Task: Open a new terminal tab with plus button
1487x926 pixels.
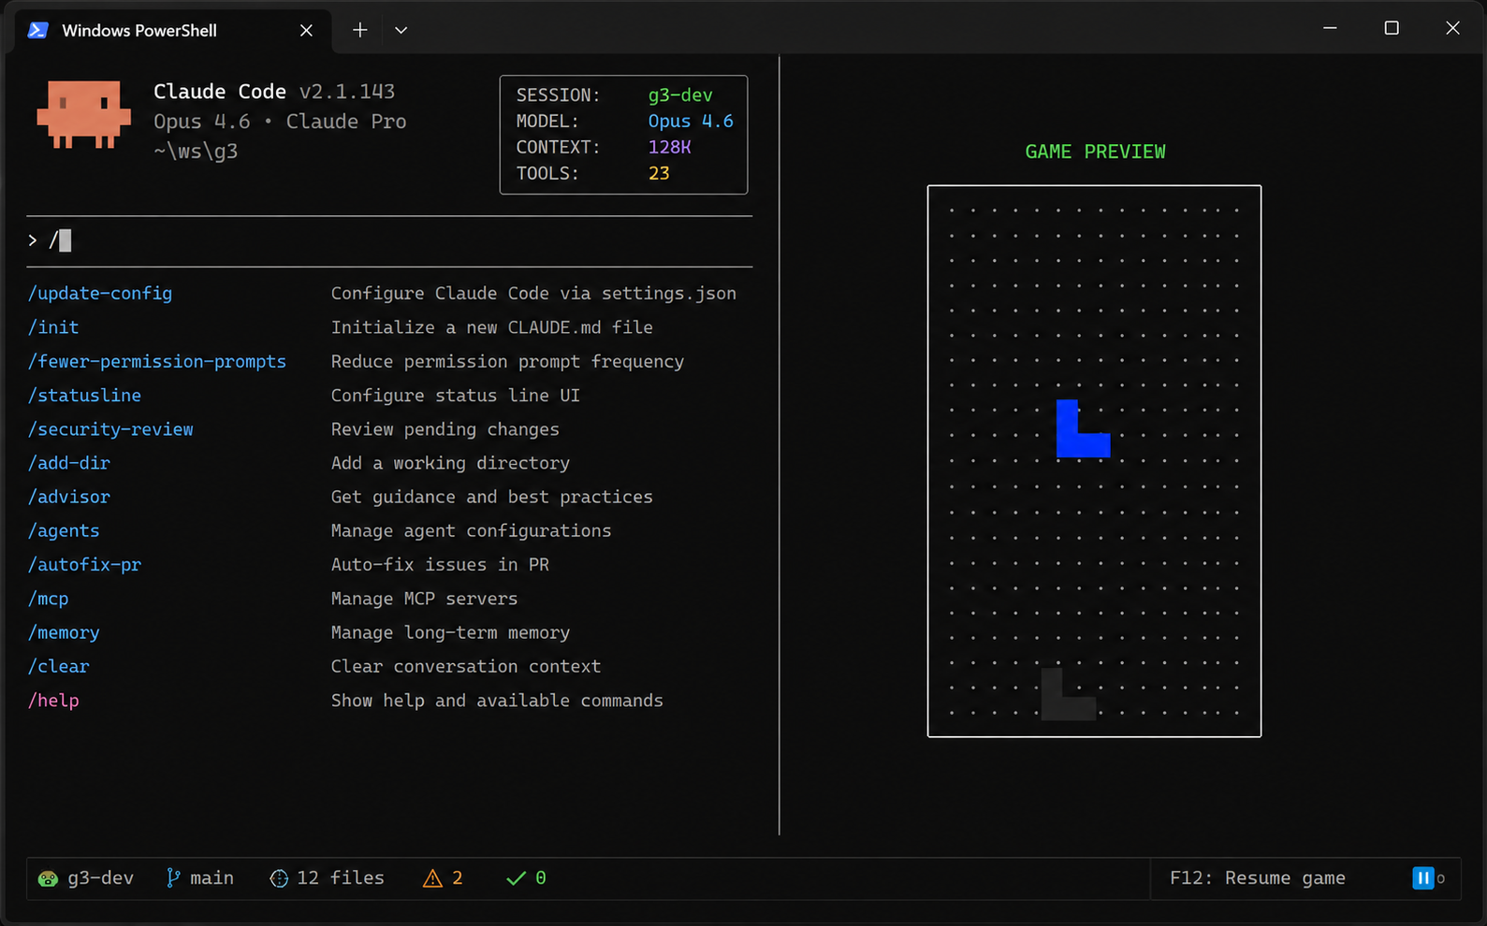Action: point(359,30)
